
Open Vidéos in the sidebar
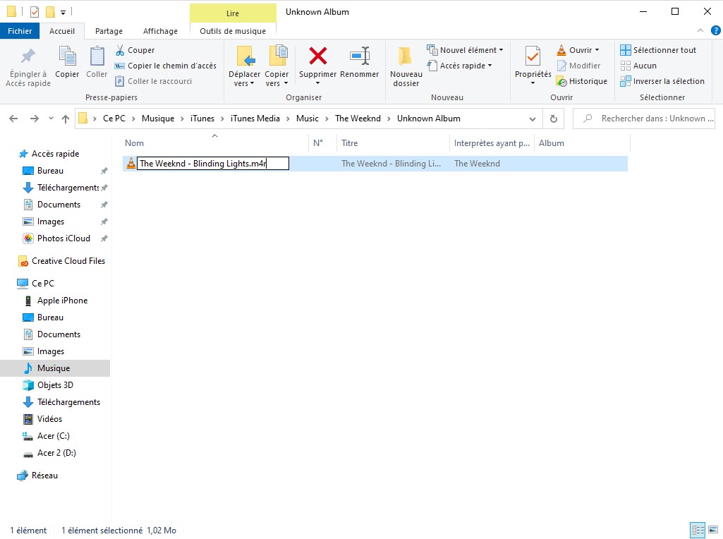pos(49,419)
